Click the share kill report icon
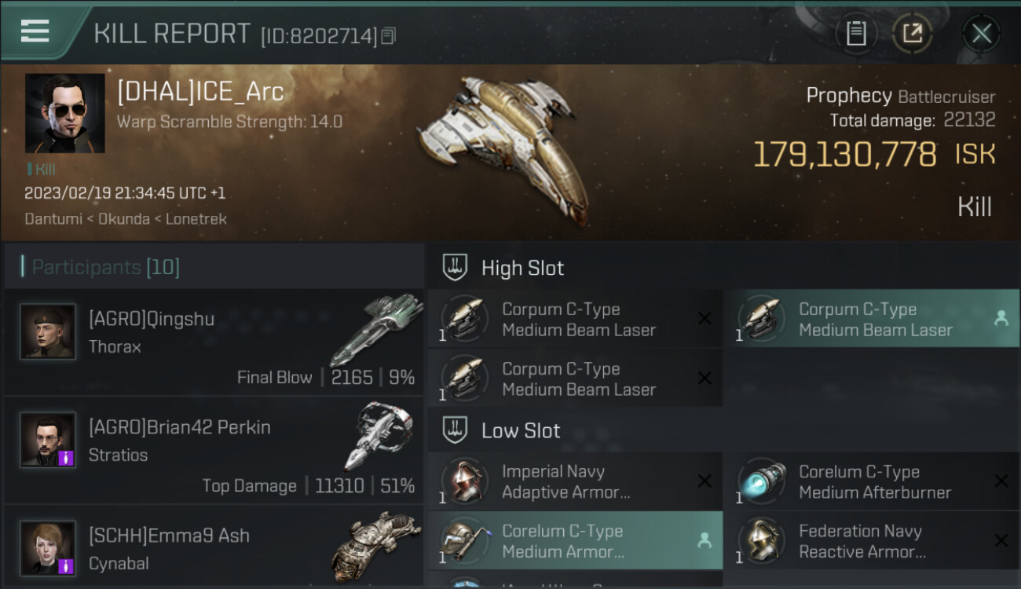 pos(912,34)
